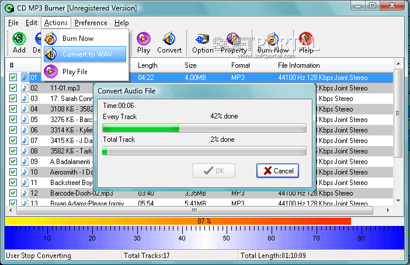Viewport: 410px width, 265px height.
Task: Click the OK button in convert dialog
Action: tap(214, 170)
